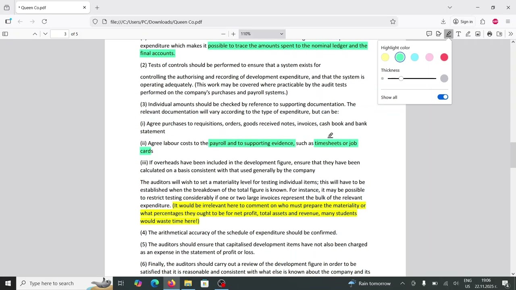
Task: Select the Add image tool
Action: [x=478, y=34]
